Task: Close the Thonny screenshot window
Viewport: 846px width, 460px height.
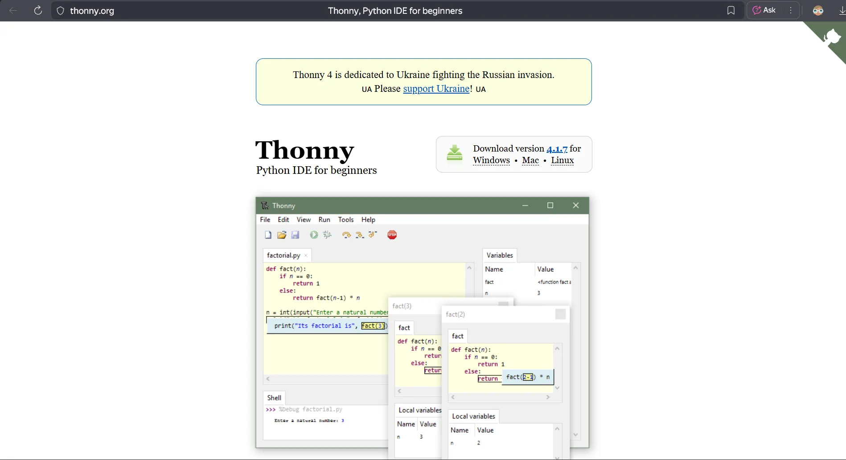Action: pos(576,205)
